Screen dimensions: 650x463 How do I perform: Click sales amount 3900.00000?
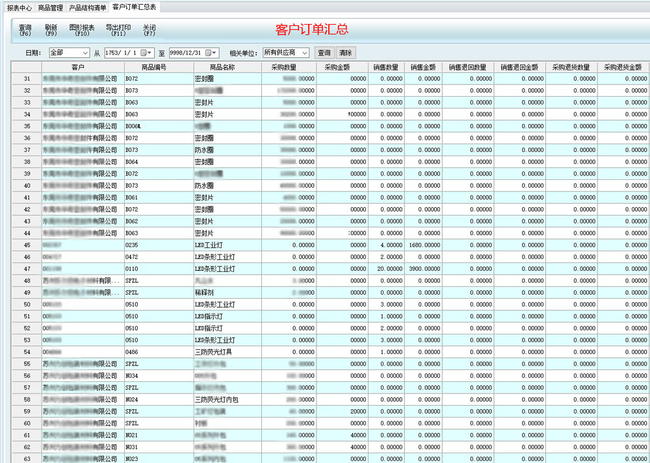[x=424, y=269]
